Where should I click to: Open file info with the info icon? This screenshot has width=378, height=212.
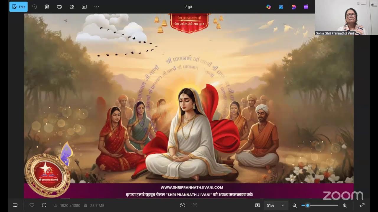44,205
